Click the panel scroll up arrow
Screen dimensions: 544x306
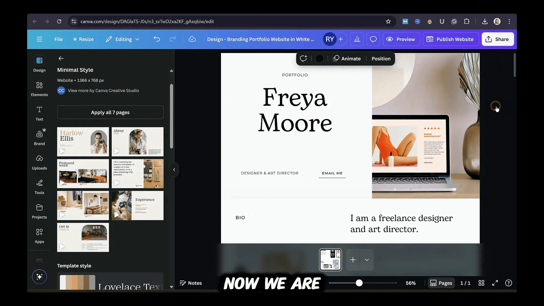pyautogui.click(x=171, y=71)
